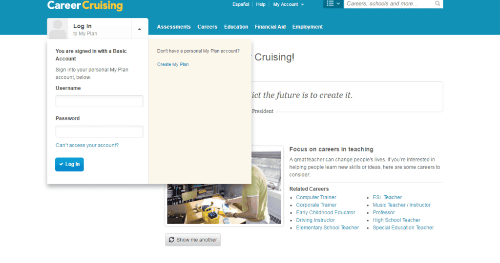Click the "Focus on careers in teaching" heading
The height and width of the screenshot is (263, 500).
pyautogui.click(x=332, y=149)
